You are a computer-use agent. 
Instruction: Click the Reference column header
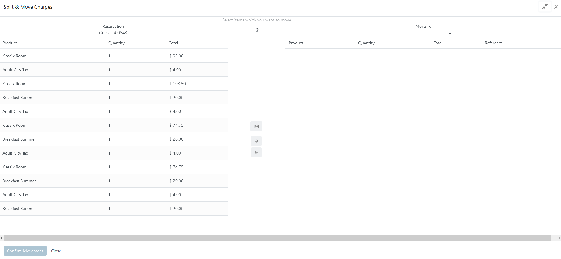point(494,43)
